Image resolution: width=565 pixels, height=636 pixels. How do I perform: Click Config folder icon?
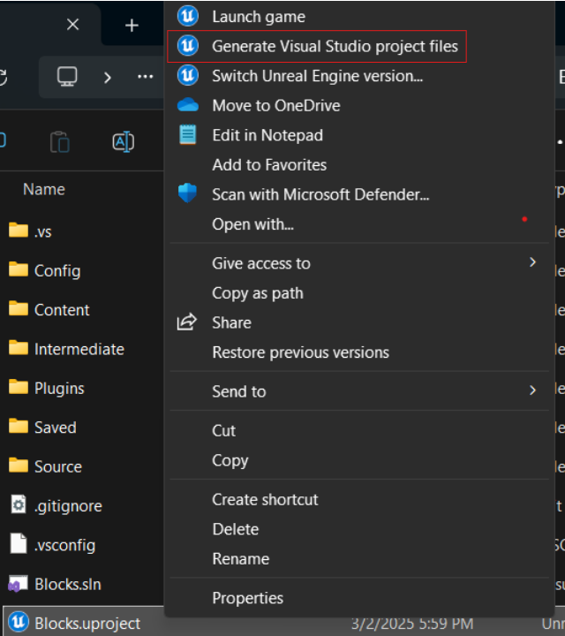[x=19, y=269]
